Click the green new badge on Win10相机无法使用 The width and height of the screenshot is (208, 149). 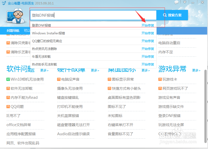point(8,79)
